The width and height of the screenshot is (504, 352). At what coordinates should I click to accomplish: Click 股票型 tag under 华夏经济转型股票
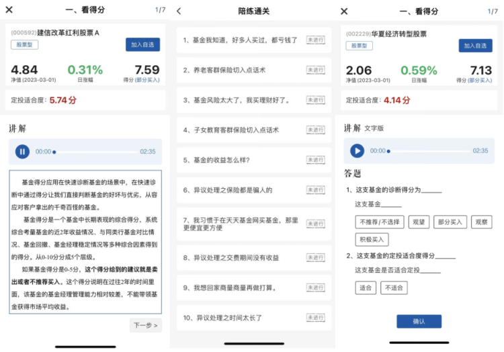360,46
